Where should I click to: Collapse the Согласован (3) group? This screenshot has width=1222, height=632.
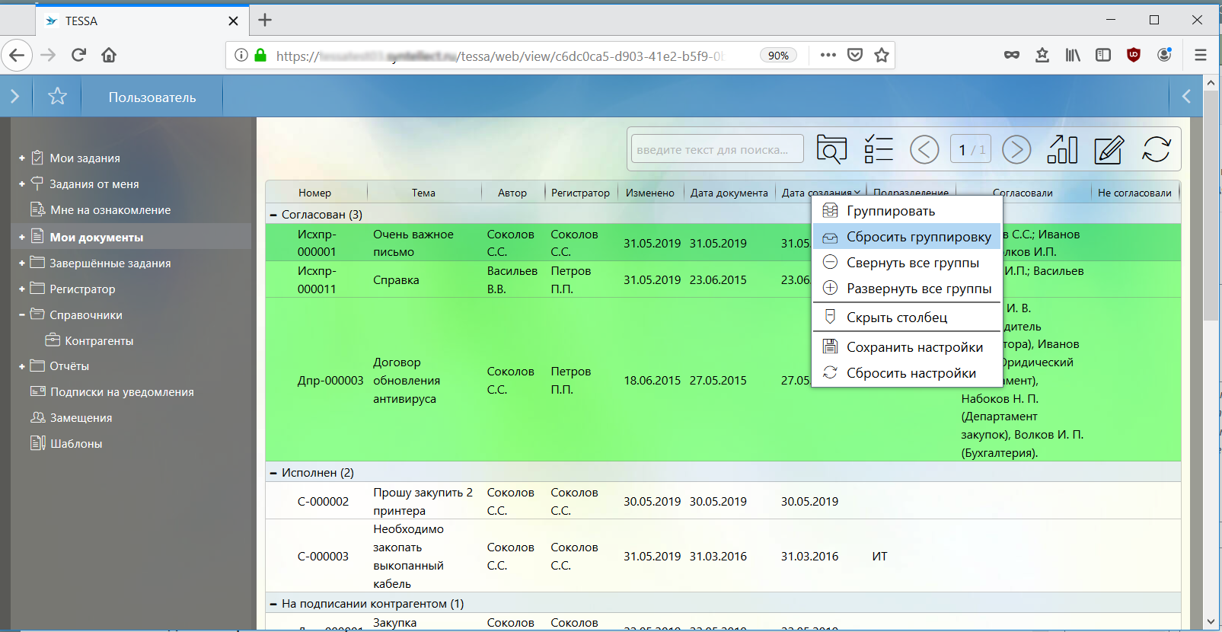273,215
